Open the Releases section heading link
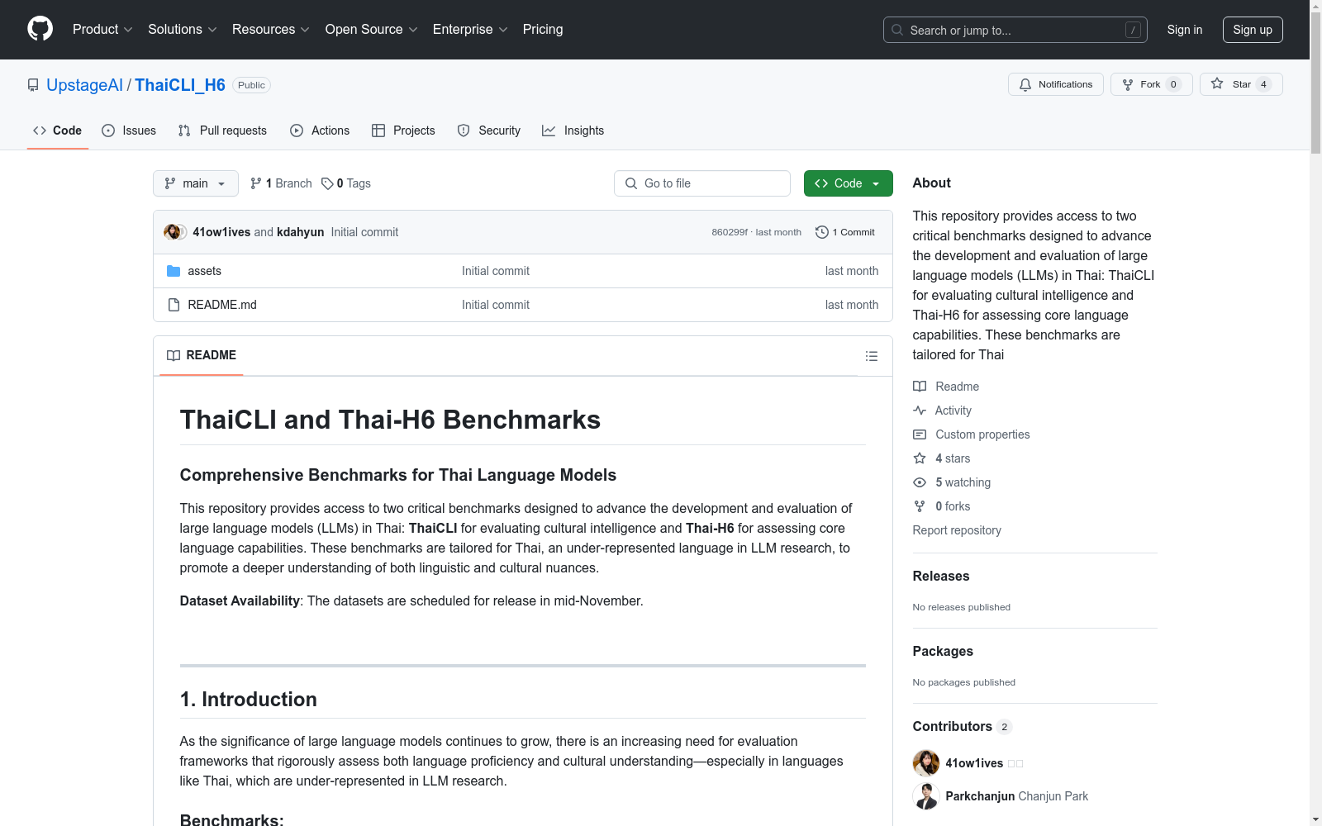The image size is (1322, 826). (x=941, y=577)
